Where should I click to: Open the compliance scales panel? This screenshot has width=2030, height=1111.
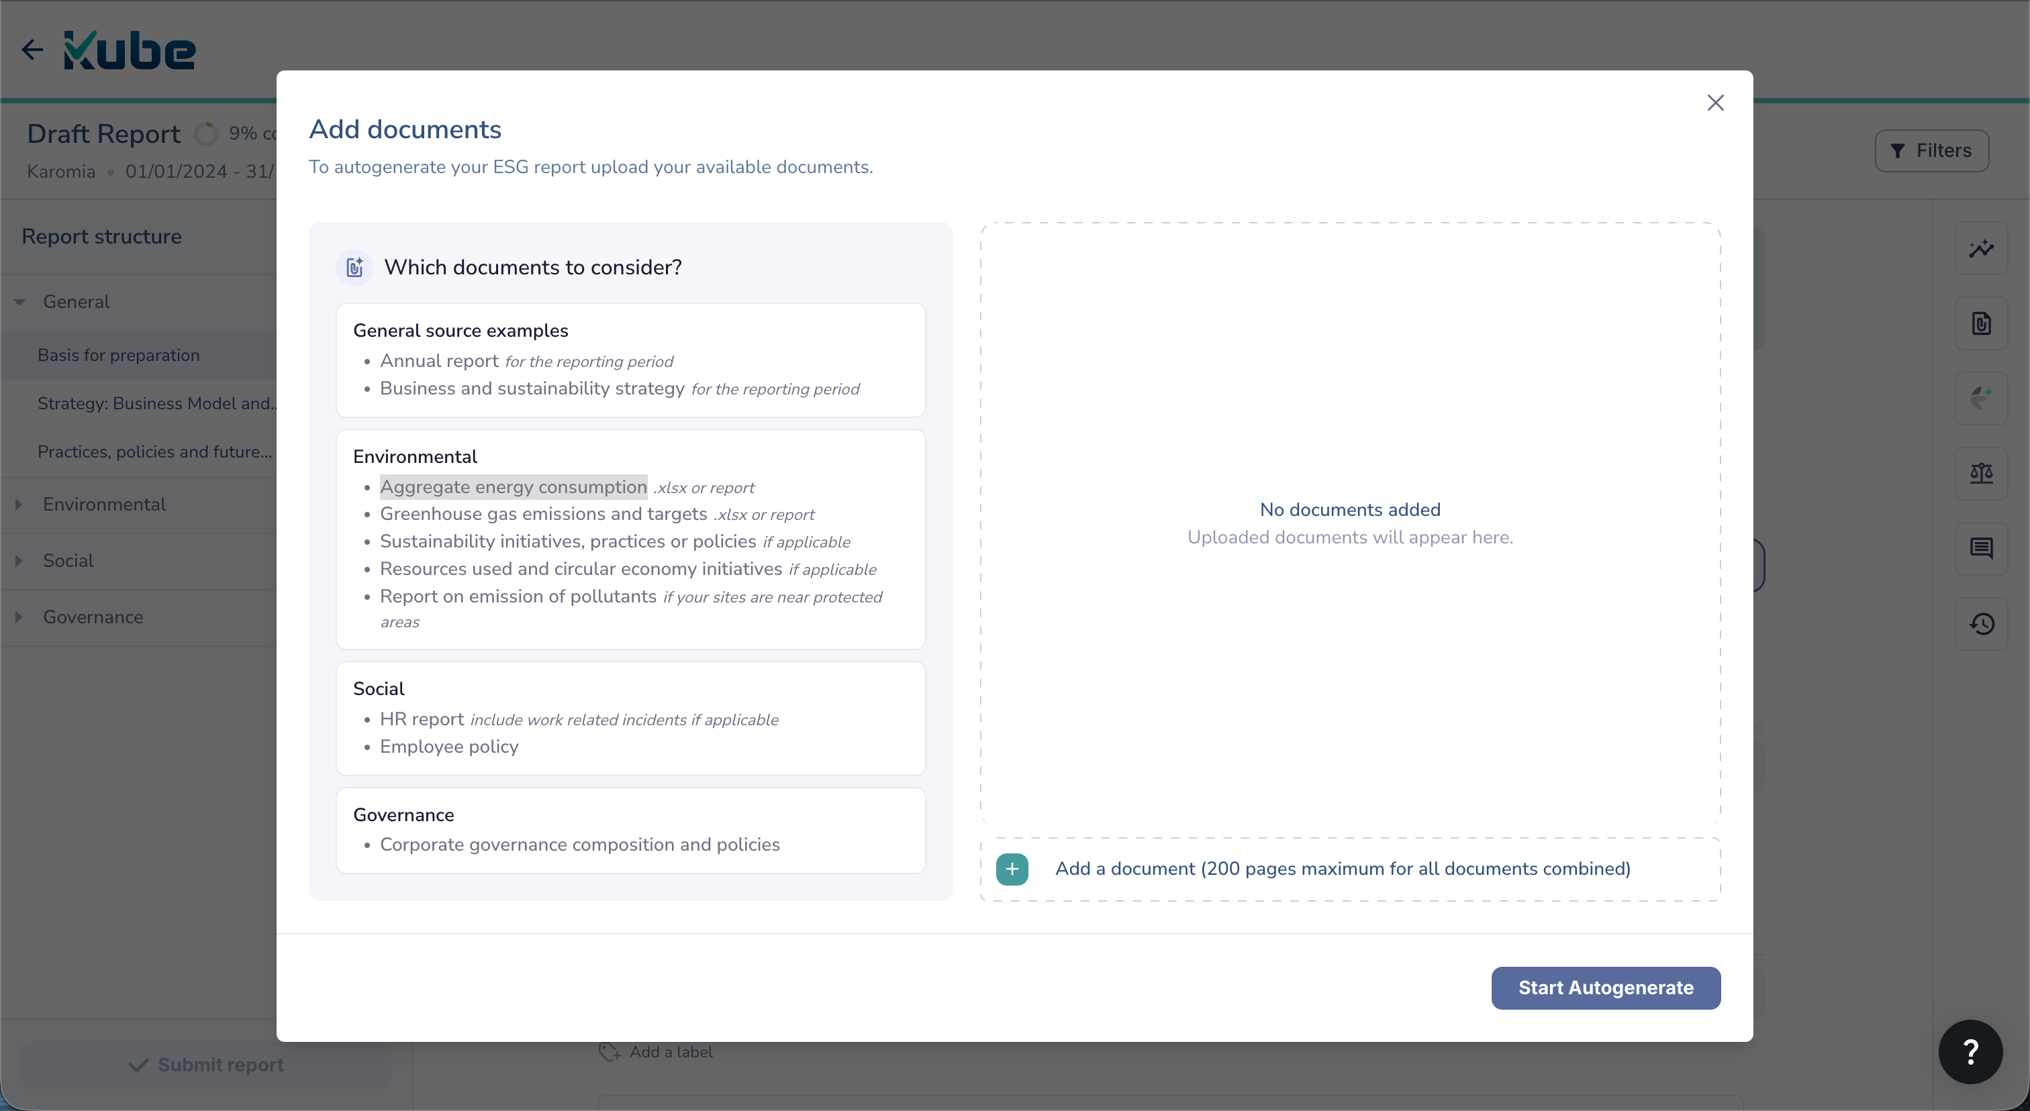pyautogui.click(x=1983, y=473)
